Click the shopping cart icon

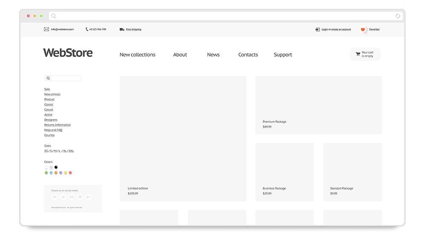358,54
